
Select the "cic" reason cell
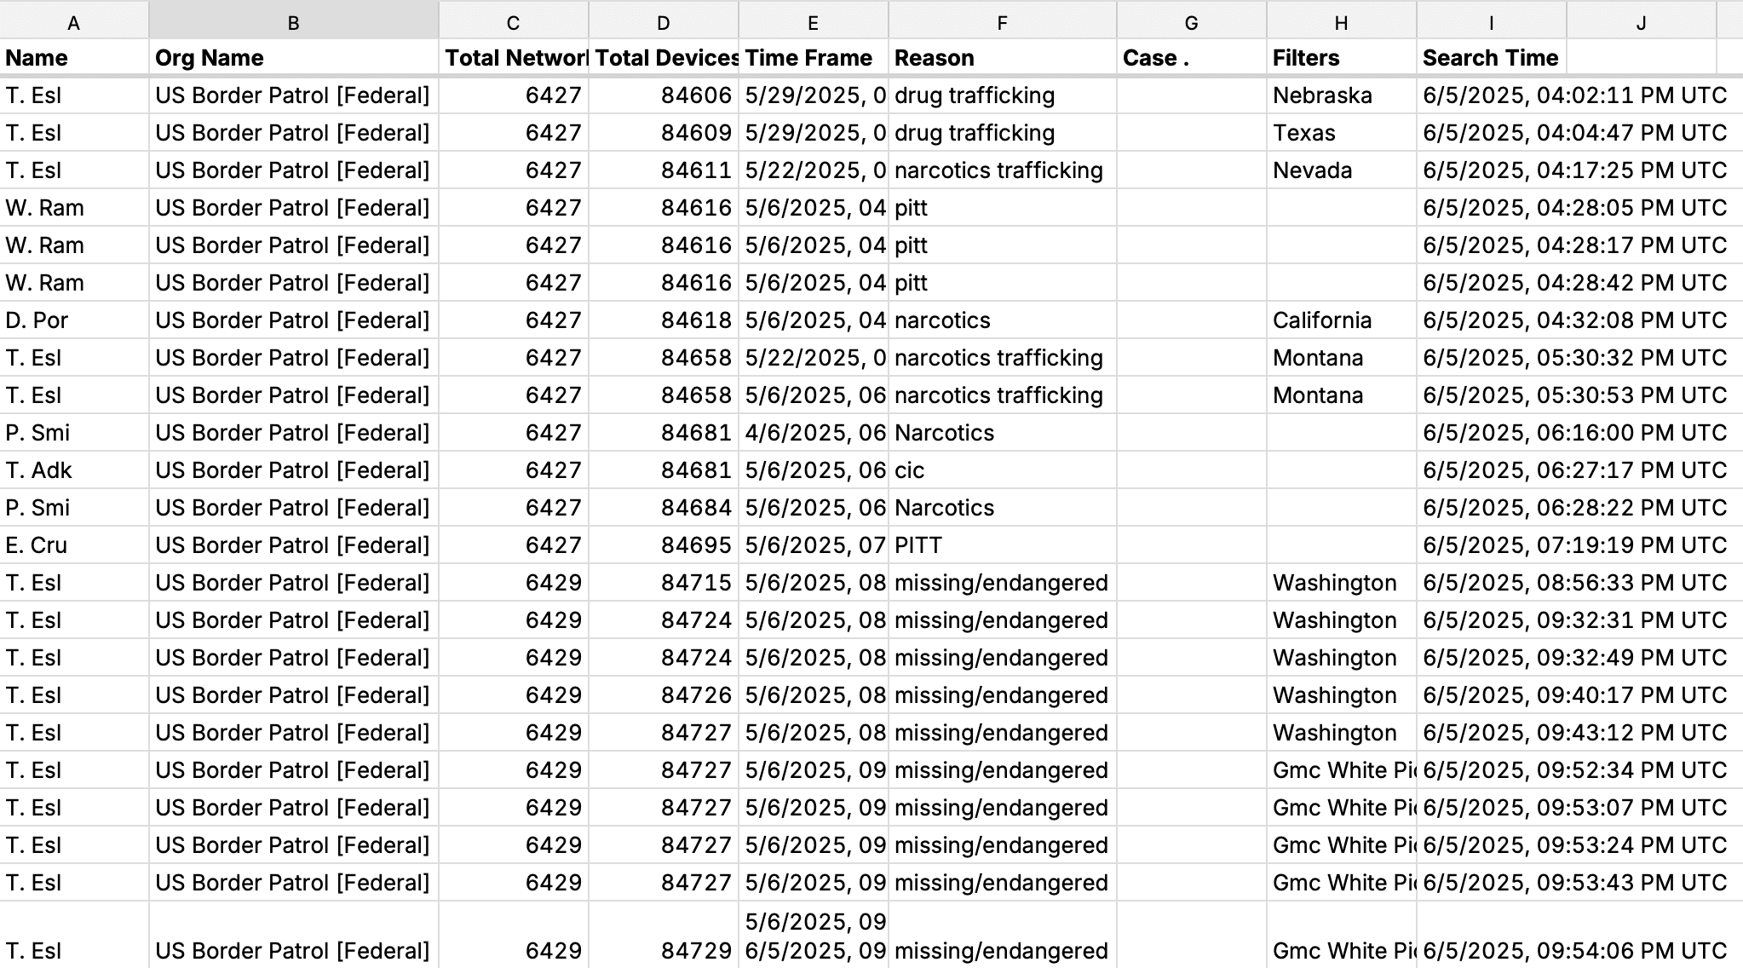pyautogui.click(x=1002, y=470)
